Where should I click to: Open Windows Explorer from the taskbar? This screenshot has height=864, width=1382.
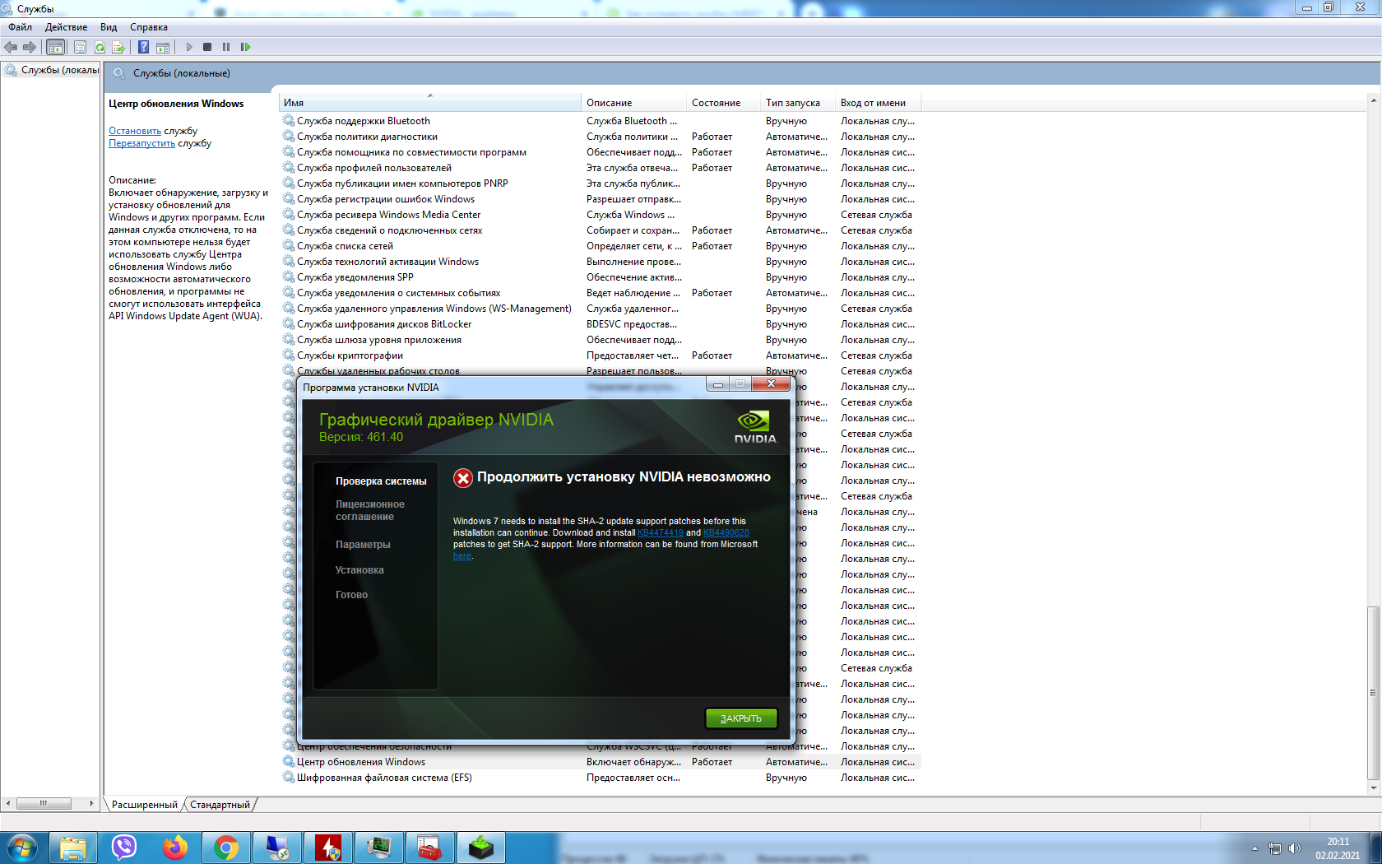tap(73, 848)
